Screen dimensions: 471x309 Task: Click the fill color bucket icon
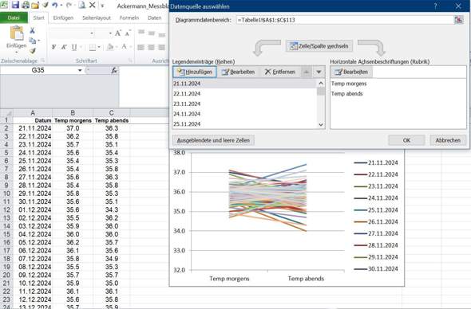110,47
